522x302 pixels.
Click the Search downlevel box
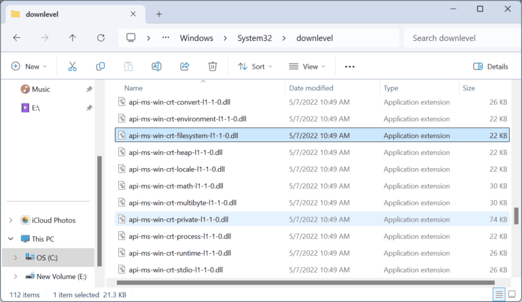(x=463, y=38)
